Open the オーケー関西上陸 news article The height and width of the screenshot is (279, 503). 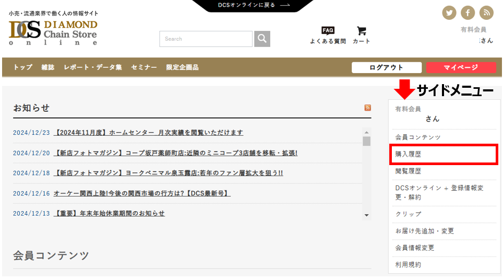click(x=142, y=193)
